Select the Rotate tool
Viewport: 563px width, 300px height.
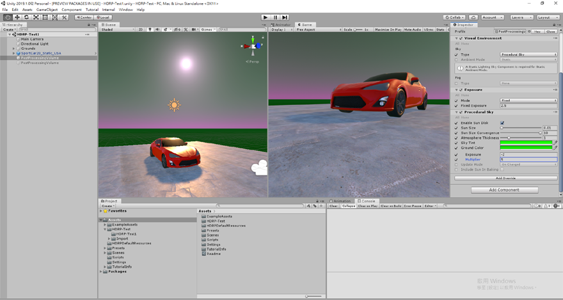tap(26, 17)
